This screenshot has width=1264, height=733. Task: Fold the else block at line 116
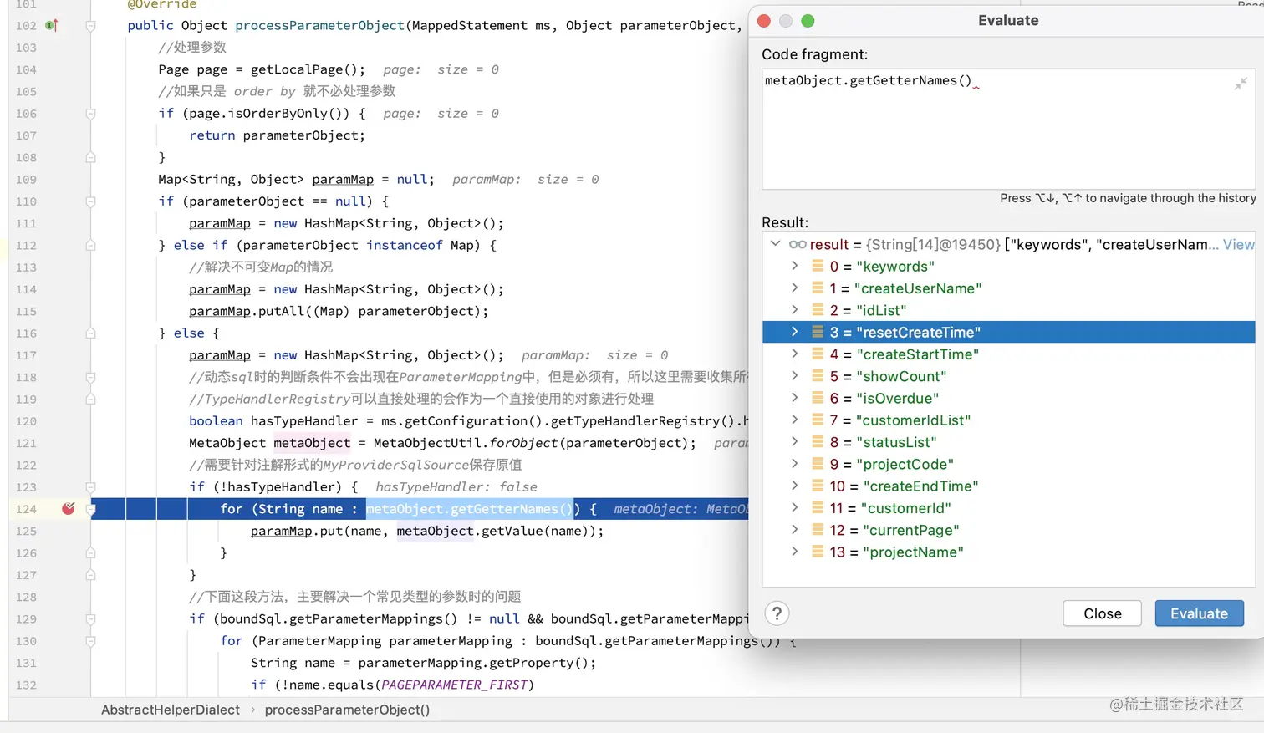point(90,333)
